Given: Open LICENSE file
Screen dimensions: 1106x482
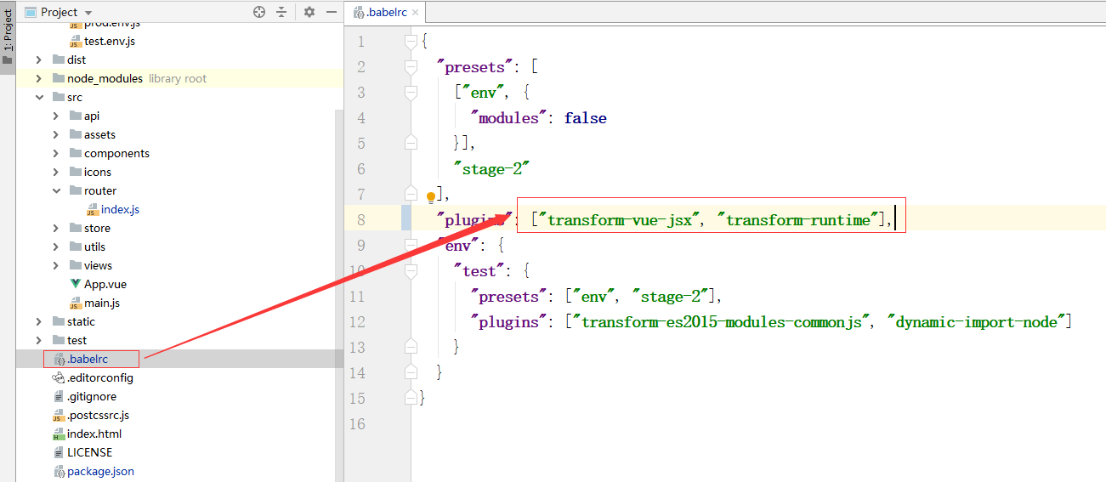Looking at the screenshot, I should 89,452.
